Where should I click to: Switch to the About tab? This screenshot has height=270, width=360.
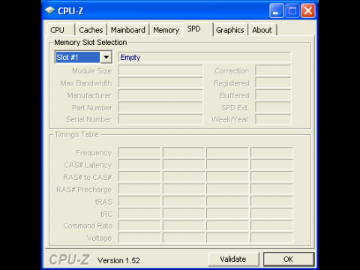(x=262, y=30)
